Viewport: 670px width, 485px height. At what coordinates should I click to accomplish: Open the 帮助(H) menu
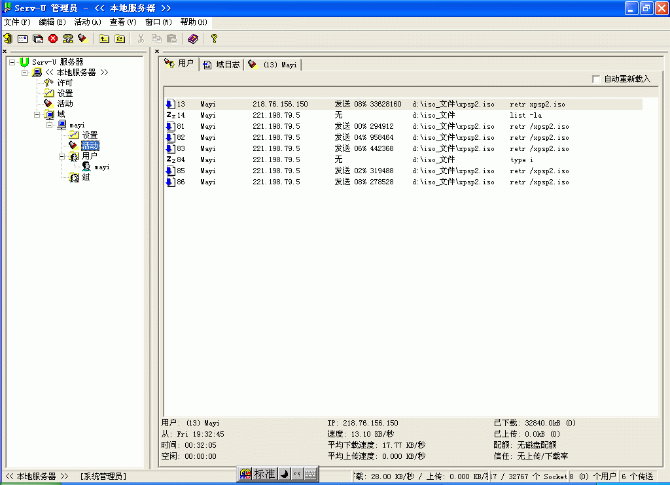click(x=194, y=22)
